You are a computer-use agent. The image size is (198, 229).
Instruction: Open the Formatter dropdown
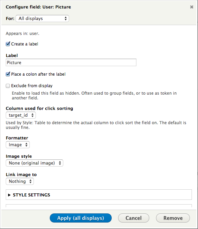coord(18,145)
